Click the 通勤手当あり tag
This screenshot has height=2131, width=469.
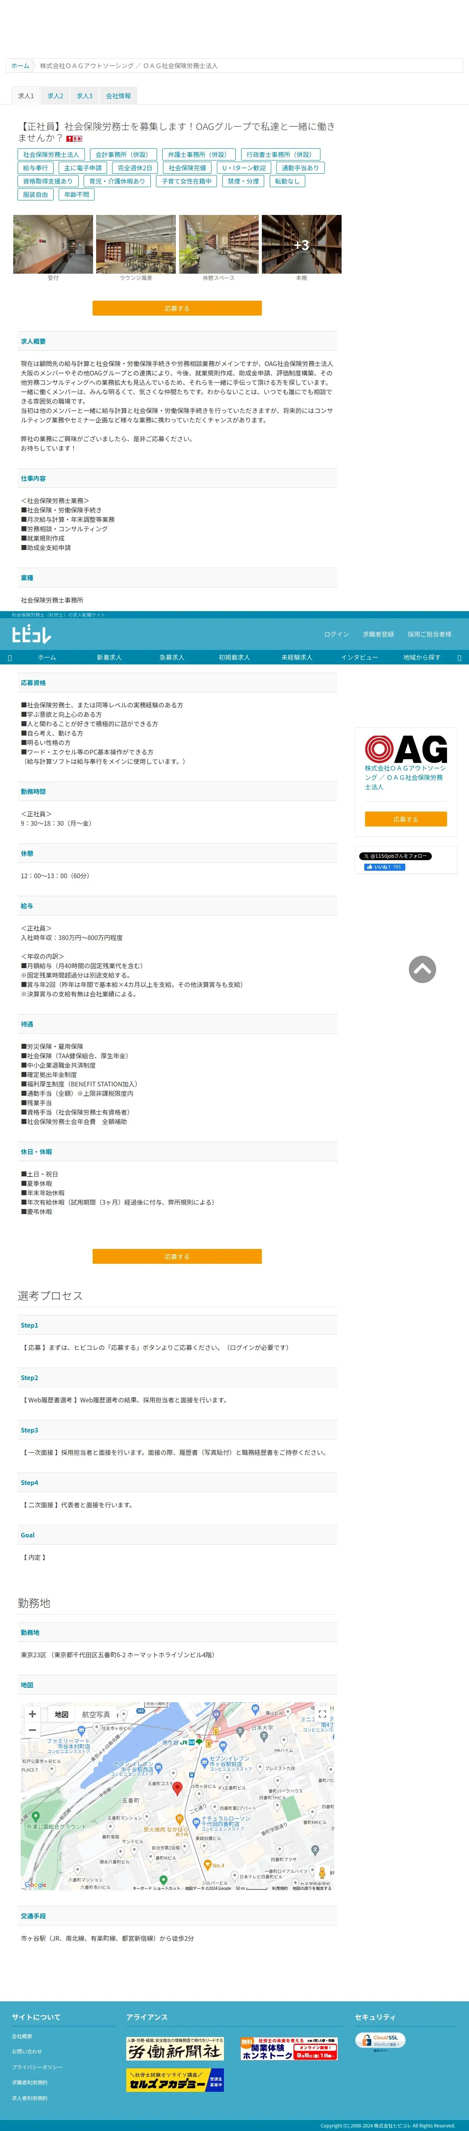click(x=300, y=168)
